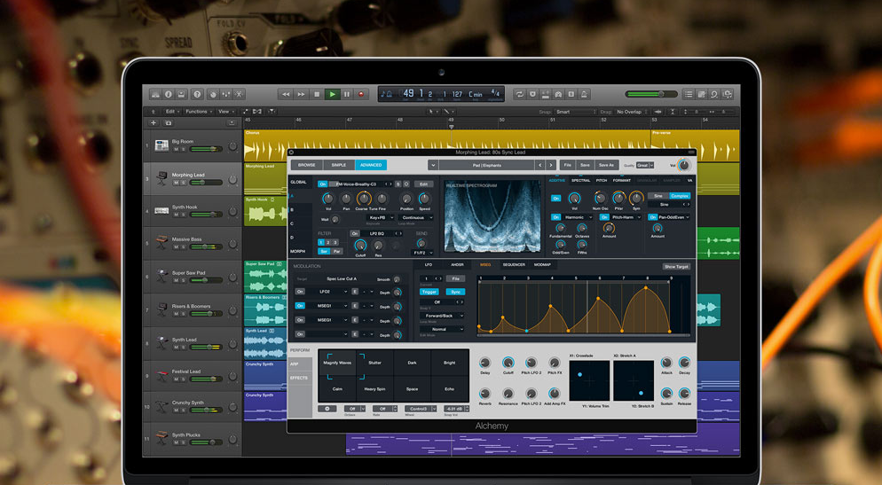Viewport: 882px width, 485px height.
Task: Toggle the MSEG Trigger button
Action: click(x=429, y=292)
